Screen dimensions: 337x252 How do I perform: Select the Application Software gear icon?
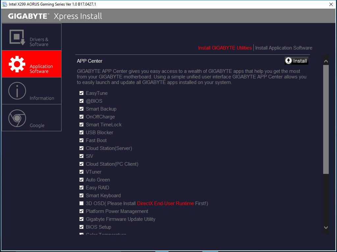[x=17, y=64]
